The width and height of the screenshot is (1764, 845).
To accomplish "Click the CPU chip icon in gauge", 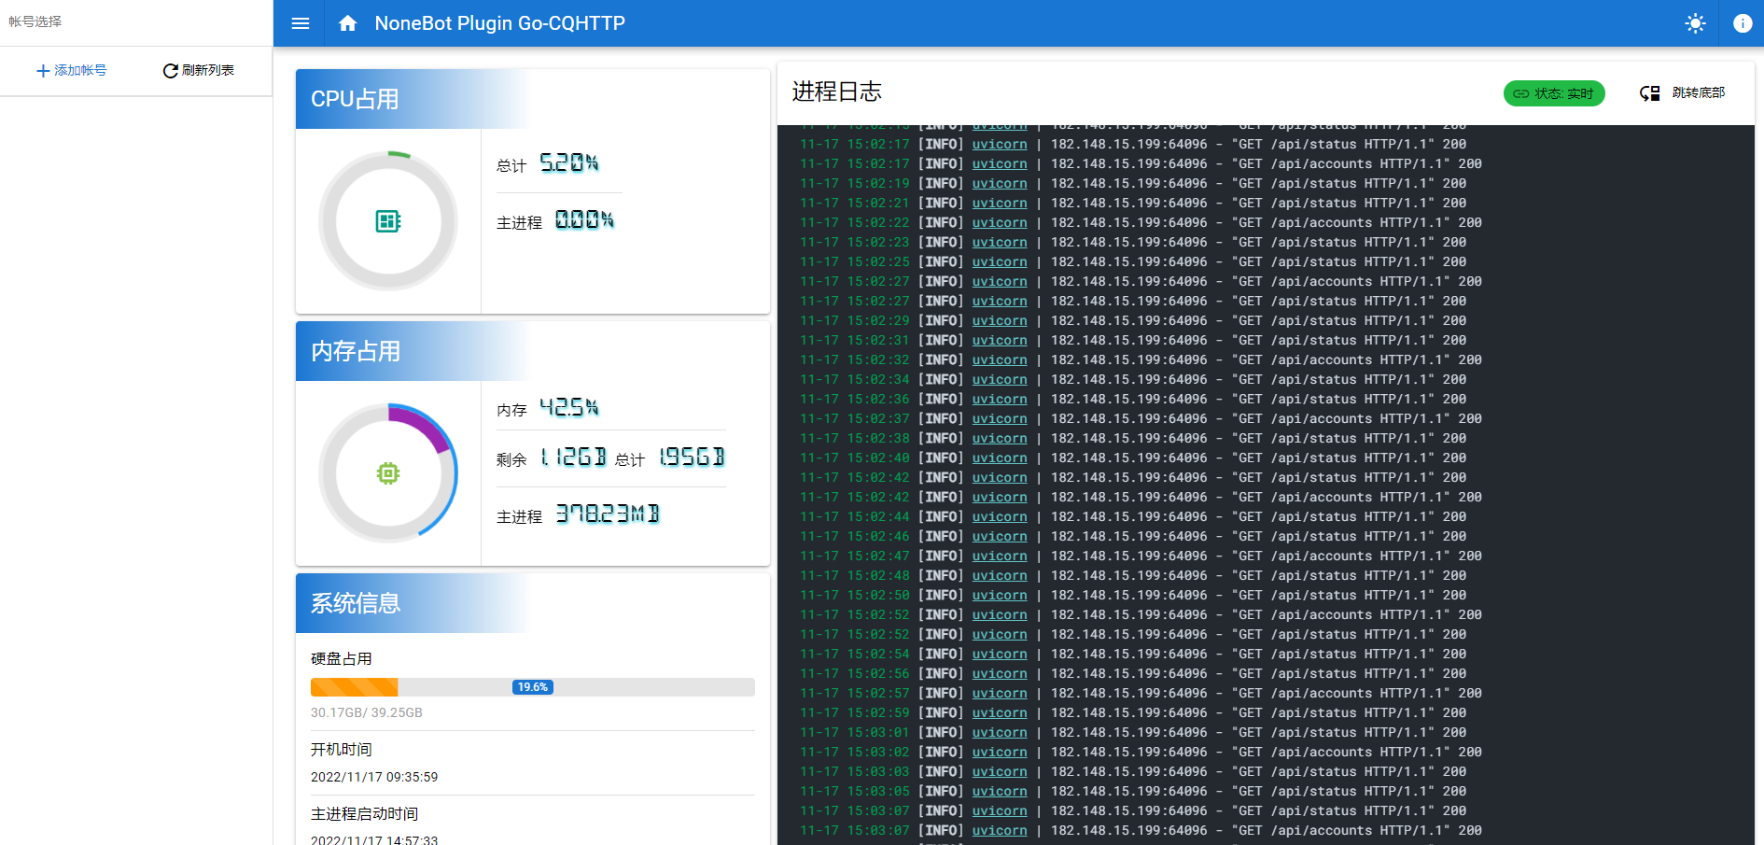I will click(x=388, y=221).
